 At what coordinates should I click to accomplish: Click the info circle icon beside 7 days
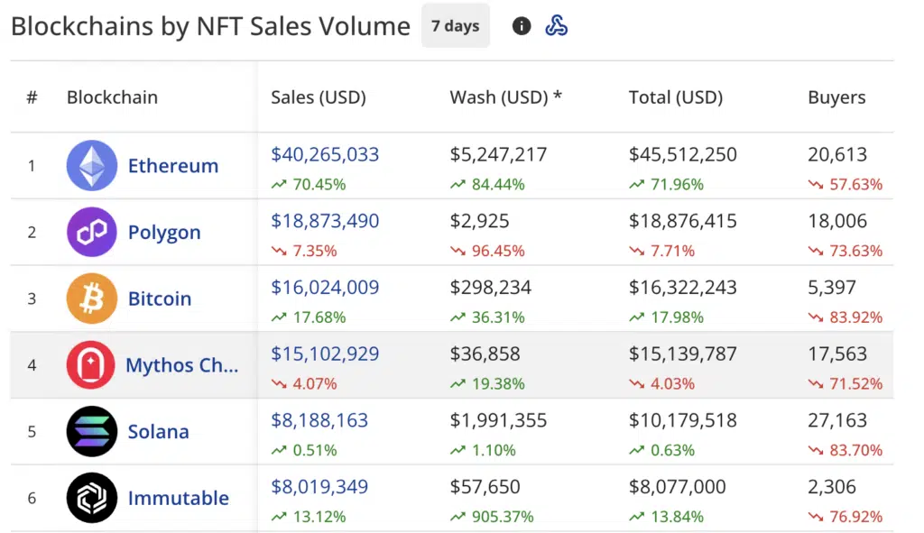pos(522,26)
